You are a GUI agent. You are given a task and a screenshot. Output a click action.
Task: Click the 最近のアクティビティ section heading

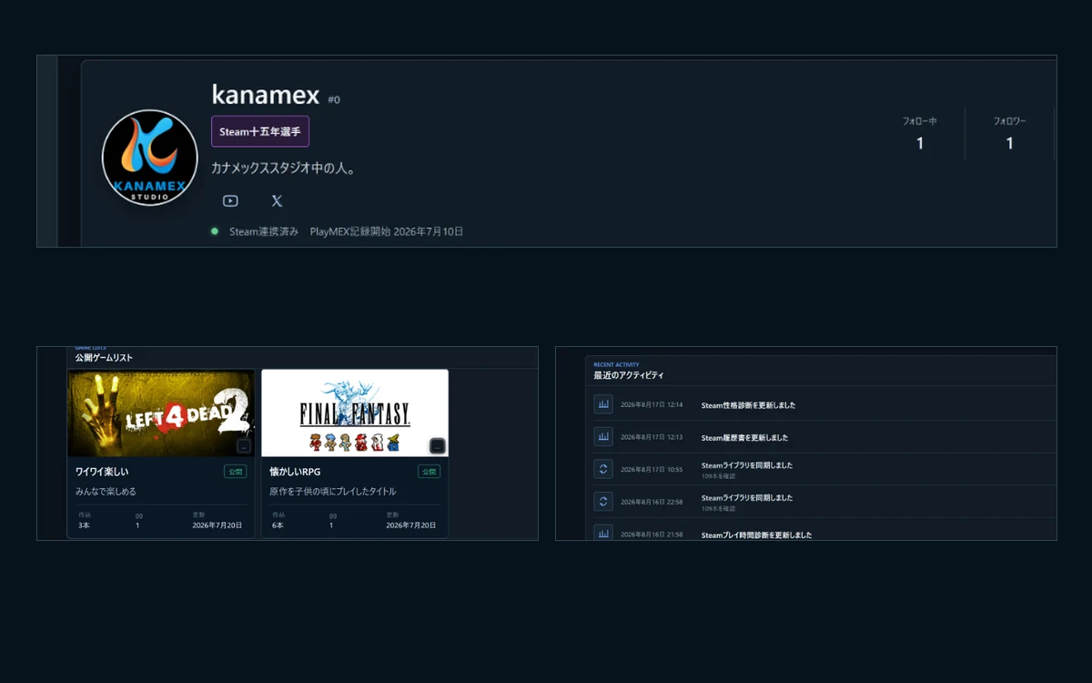[629, 375]
